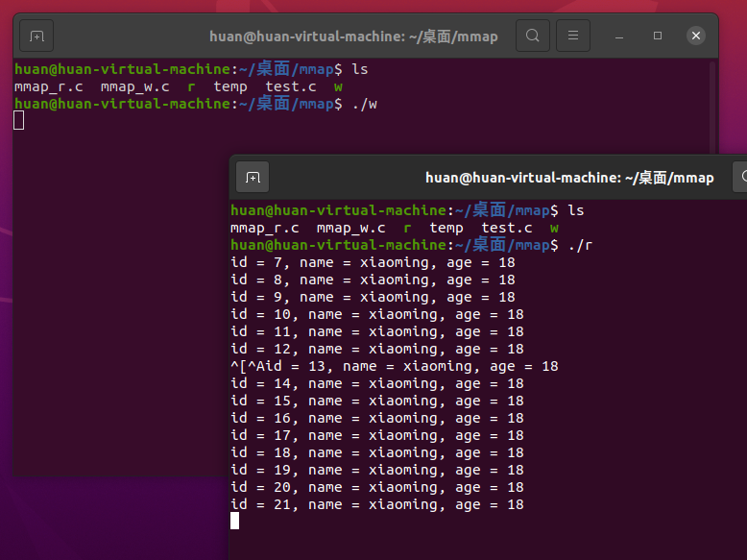This screenshot has width=747, height=560.
Task: Minimize the back terminal window
Action: click(619, 36)
